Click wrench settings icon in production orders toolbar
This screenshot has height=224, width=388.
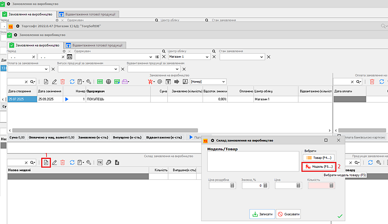[89, 82]
